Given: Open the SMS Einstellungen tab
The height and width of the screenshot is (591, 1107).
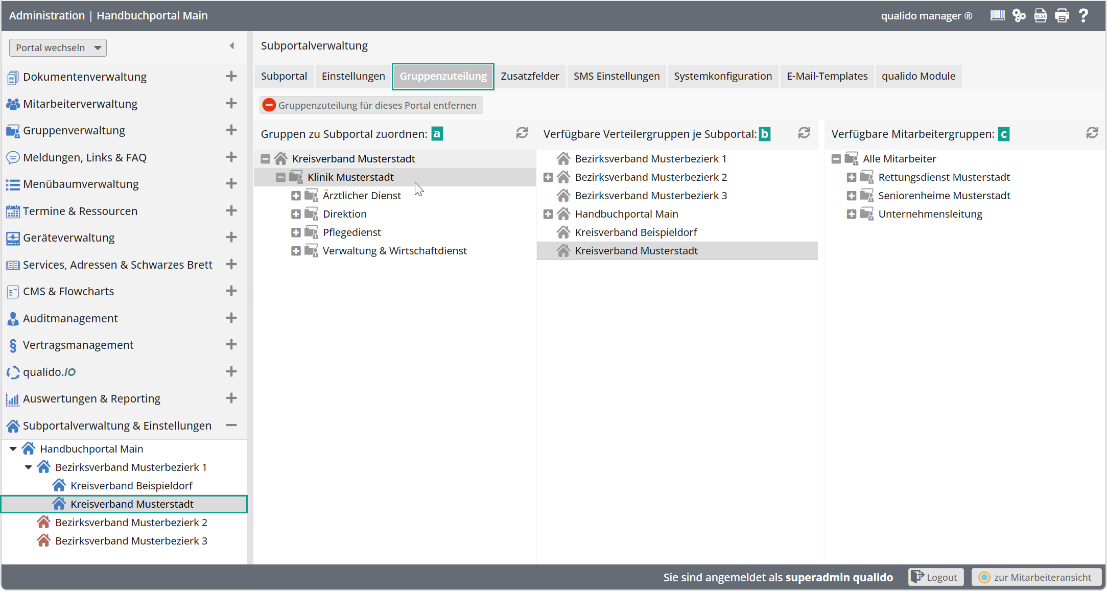Looking at the screenshot, I should pos(616,76).
